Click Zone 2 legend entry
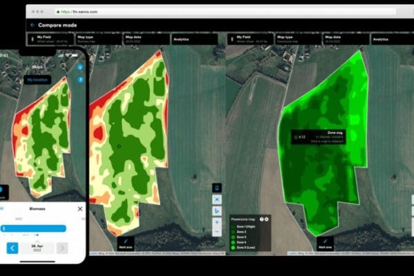414x276 pixels. (x=239, y=232)
